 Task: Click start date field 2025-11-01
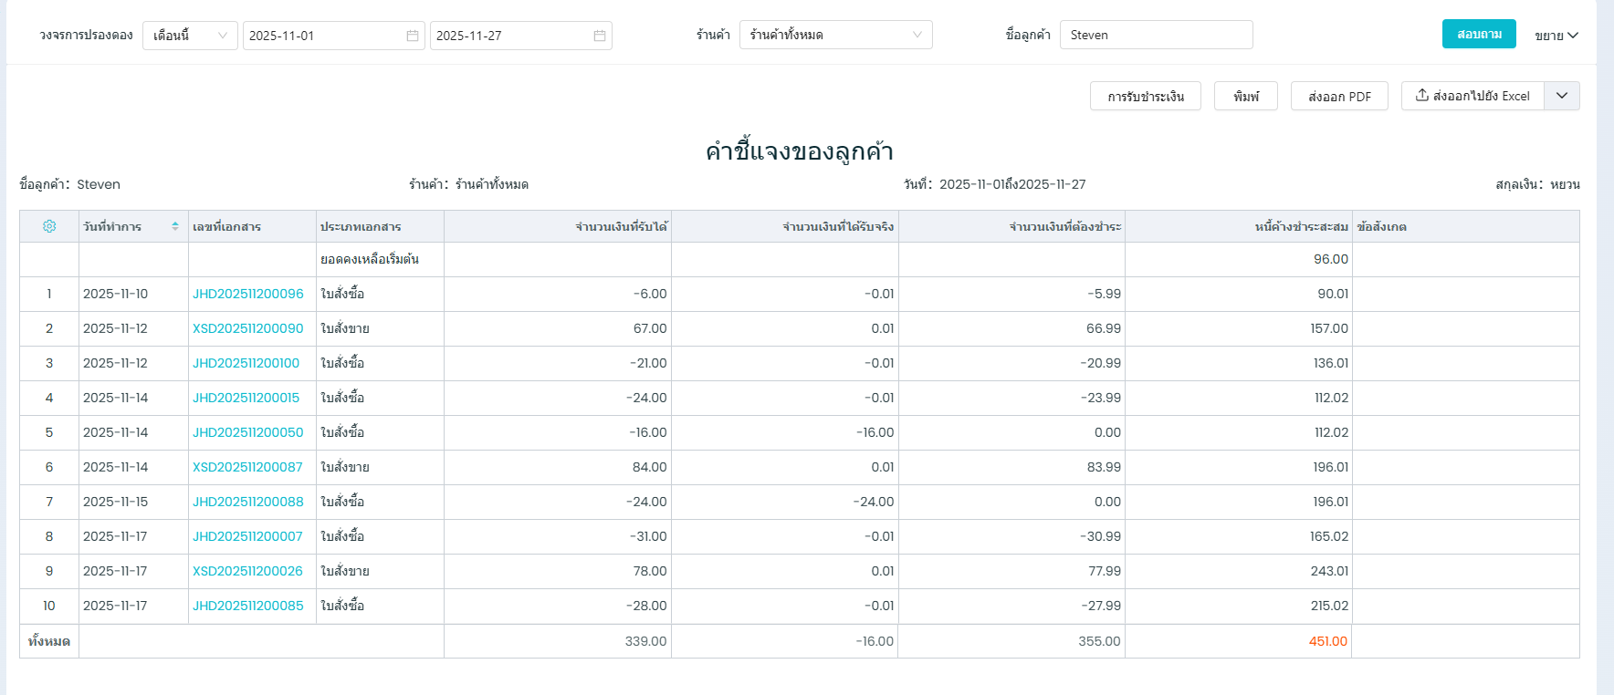320,36
